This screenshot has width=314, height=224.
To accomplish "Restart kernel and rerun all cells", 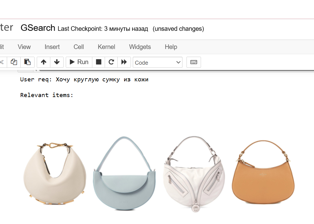I will [x=124, y=62].
